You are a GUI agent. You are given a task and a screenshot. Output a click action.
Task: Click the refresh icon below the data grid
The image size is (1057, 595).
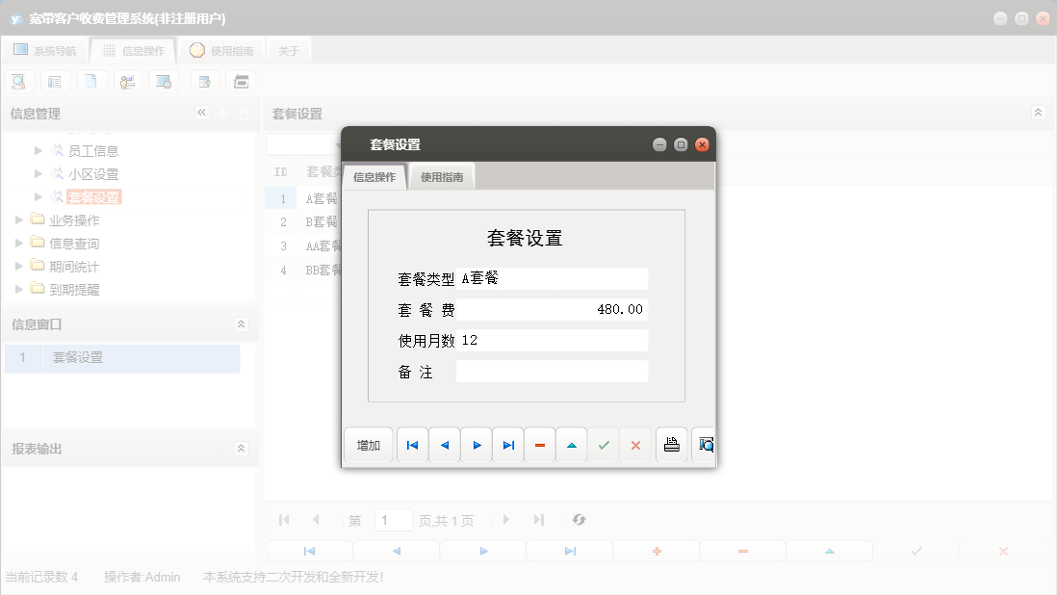(x=579, y=520)
